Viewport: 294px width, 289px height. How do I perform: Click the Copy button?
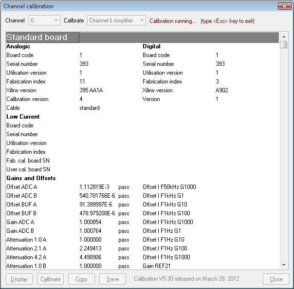tap(81, 279)
